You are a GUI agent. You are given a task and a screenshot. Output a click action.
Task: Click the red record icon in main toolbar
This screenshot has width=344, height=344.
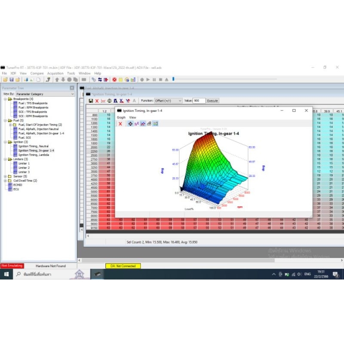click(x=114, y=80)
